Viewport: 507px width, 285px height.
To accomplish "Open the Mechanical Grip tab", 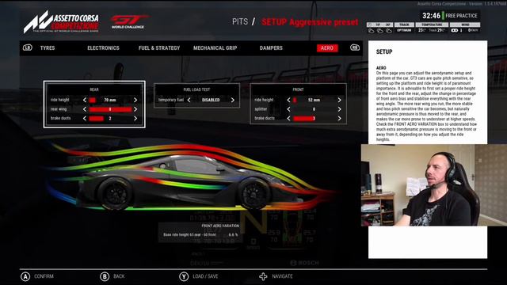I will [x=215, y=47].
